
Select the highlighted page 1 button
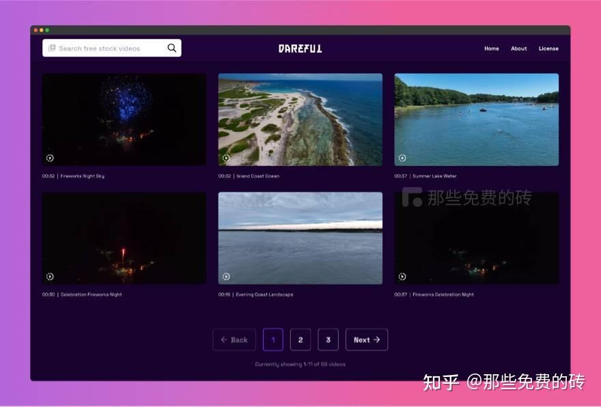273,339
